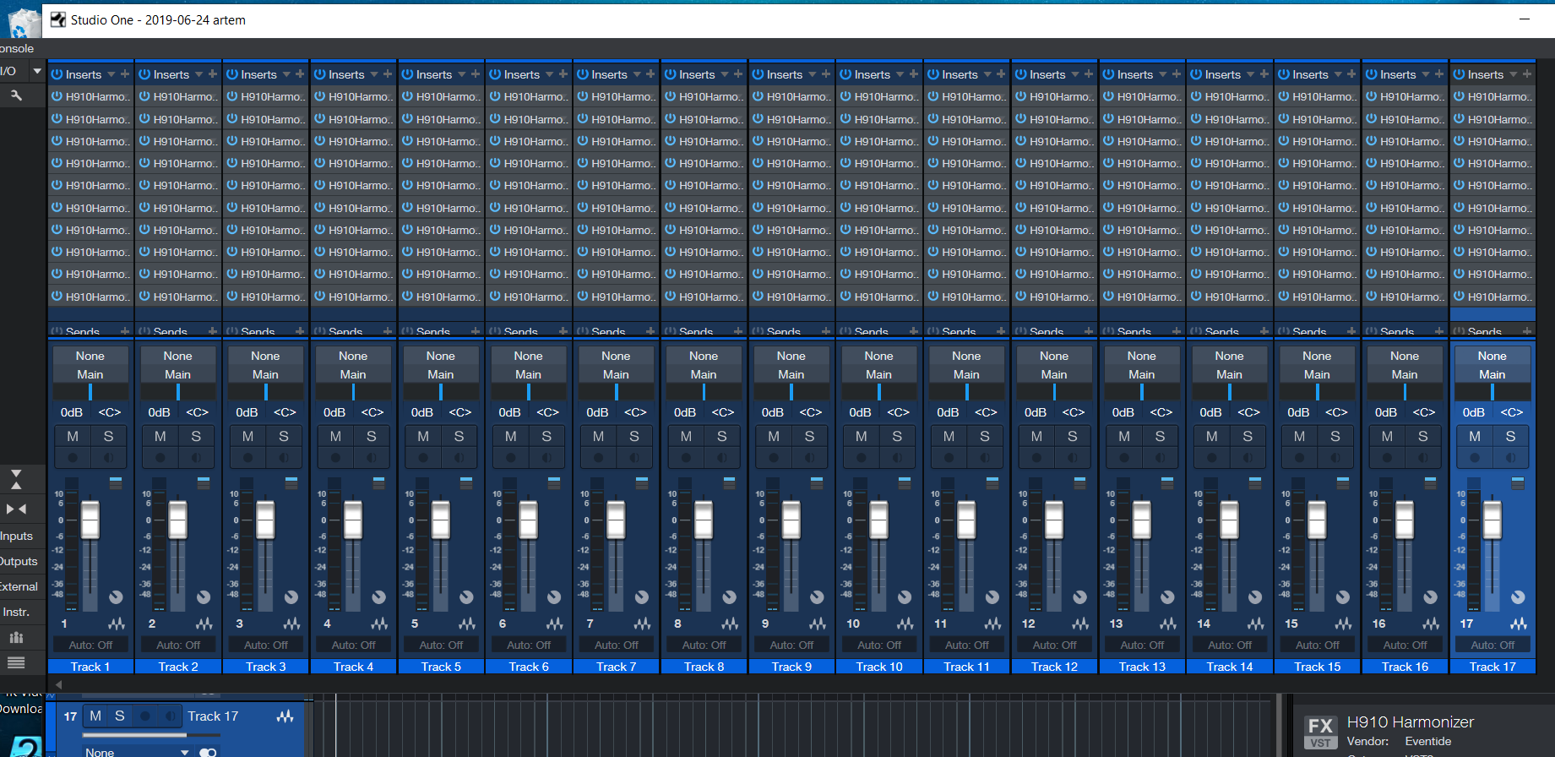Click the Sends label on Track 11
The image size is (1555, 757).
(959, 331)
